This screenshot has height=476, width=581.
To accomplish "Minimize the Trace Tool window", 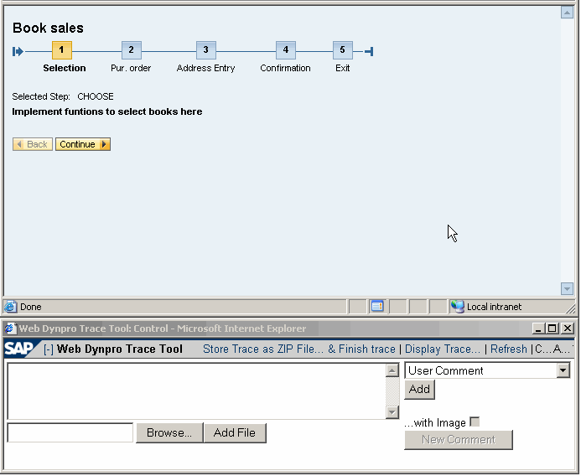I will tap(538, 329).
